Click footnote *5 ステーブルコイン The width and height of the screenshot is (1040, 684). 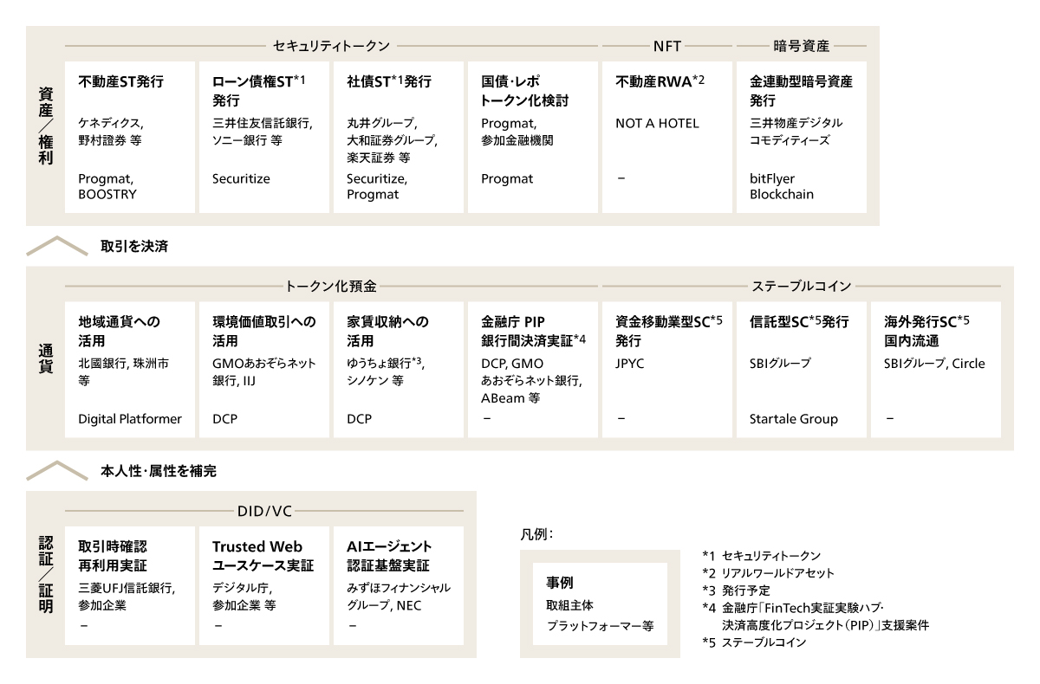coord(755,642)
